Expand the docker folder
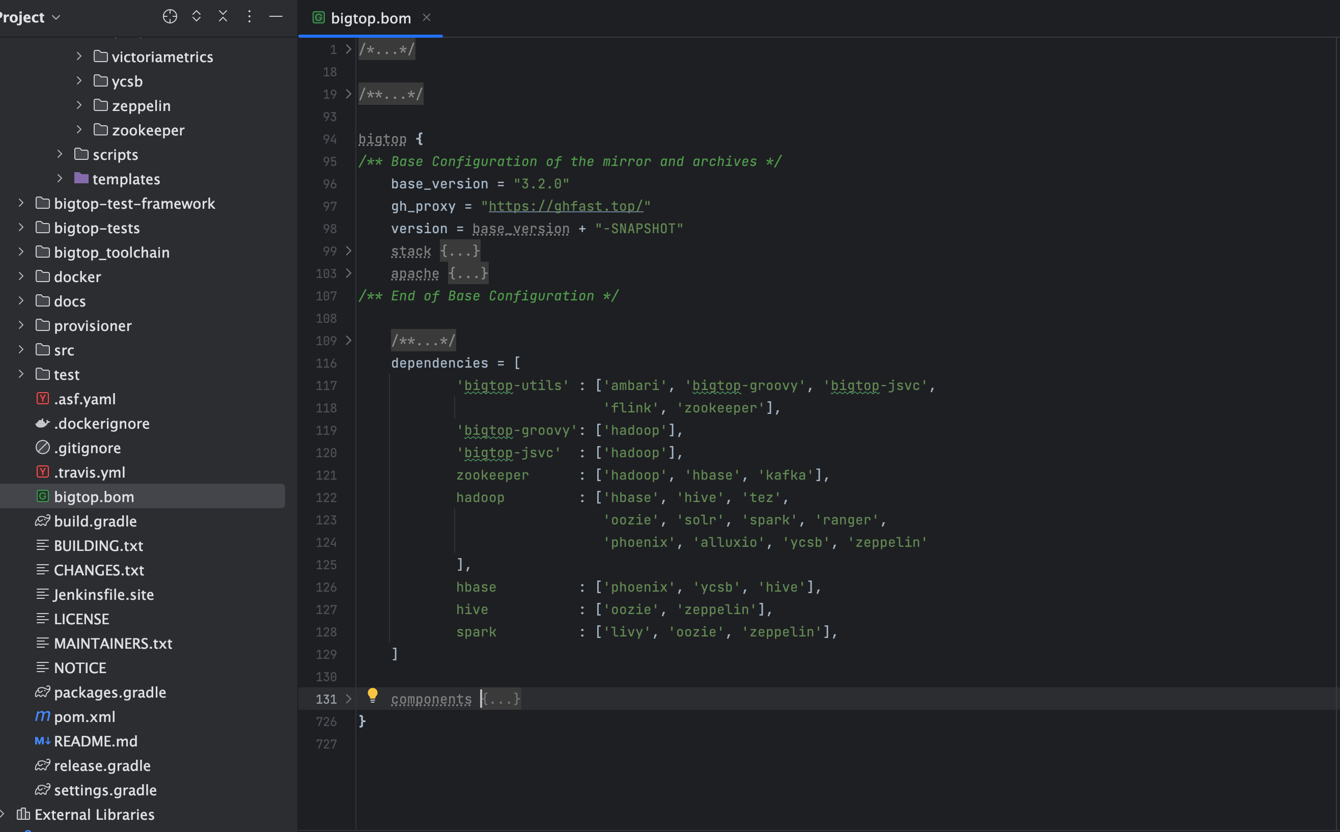The height and width of the screenshot is (832, 1340). point(20,276)
